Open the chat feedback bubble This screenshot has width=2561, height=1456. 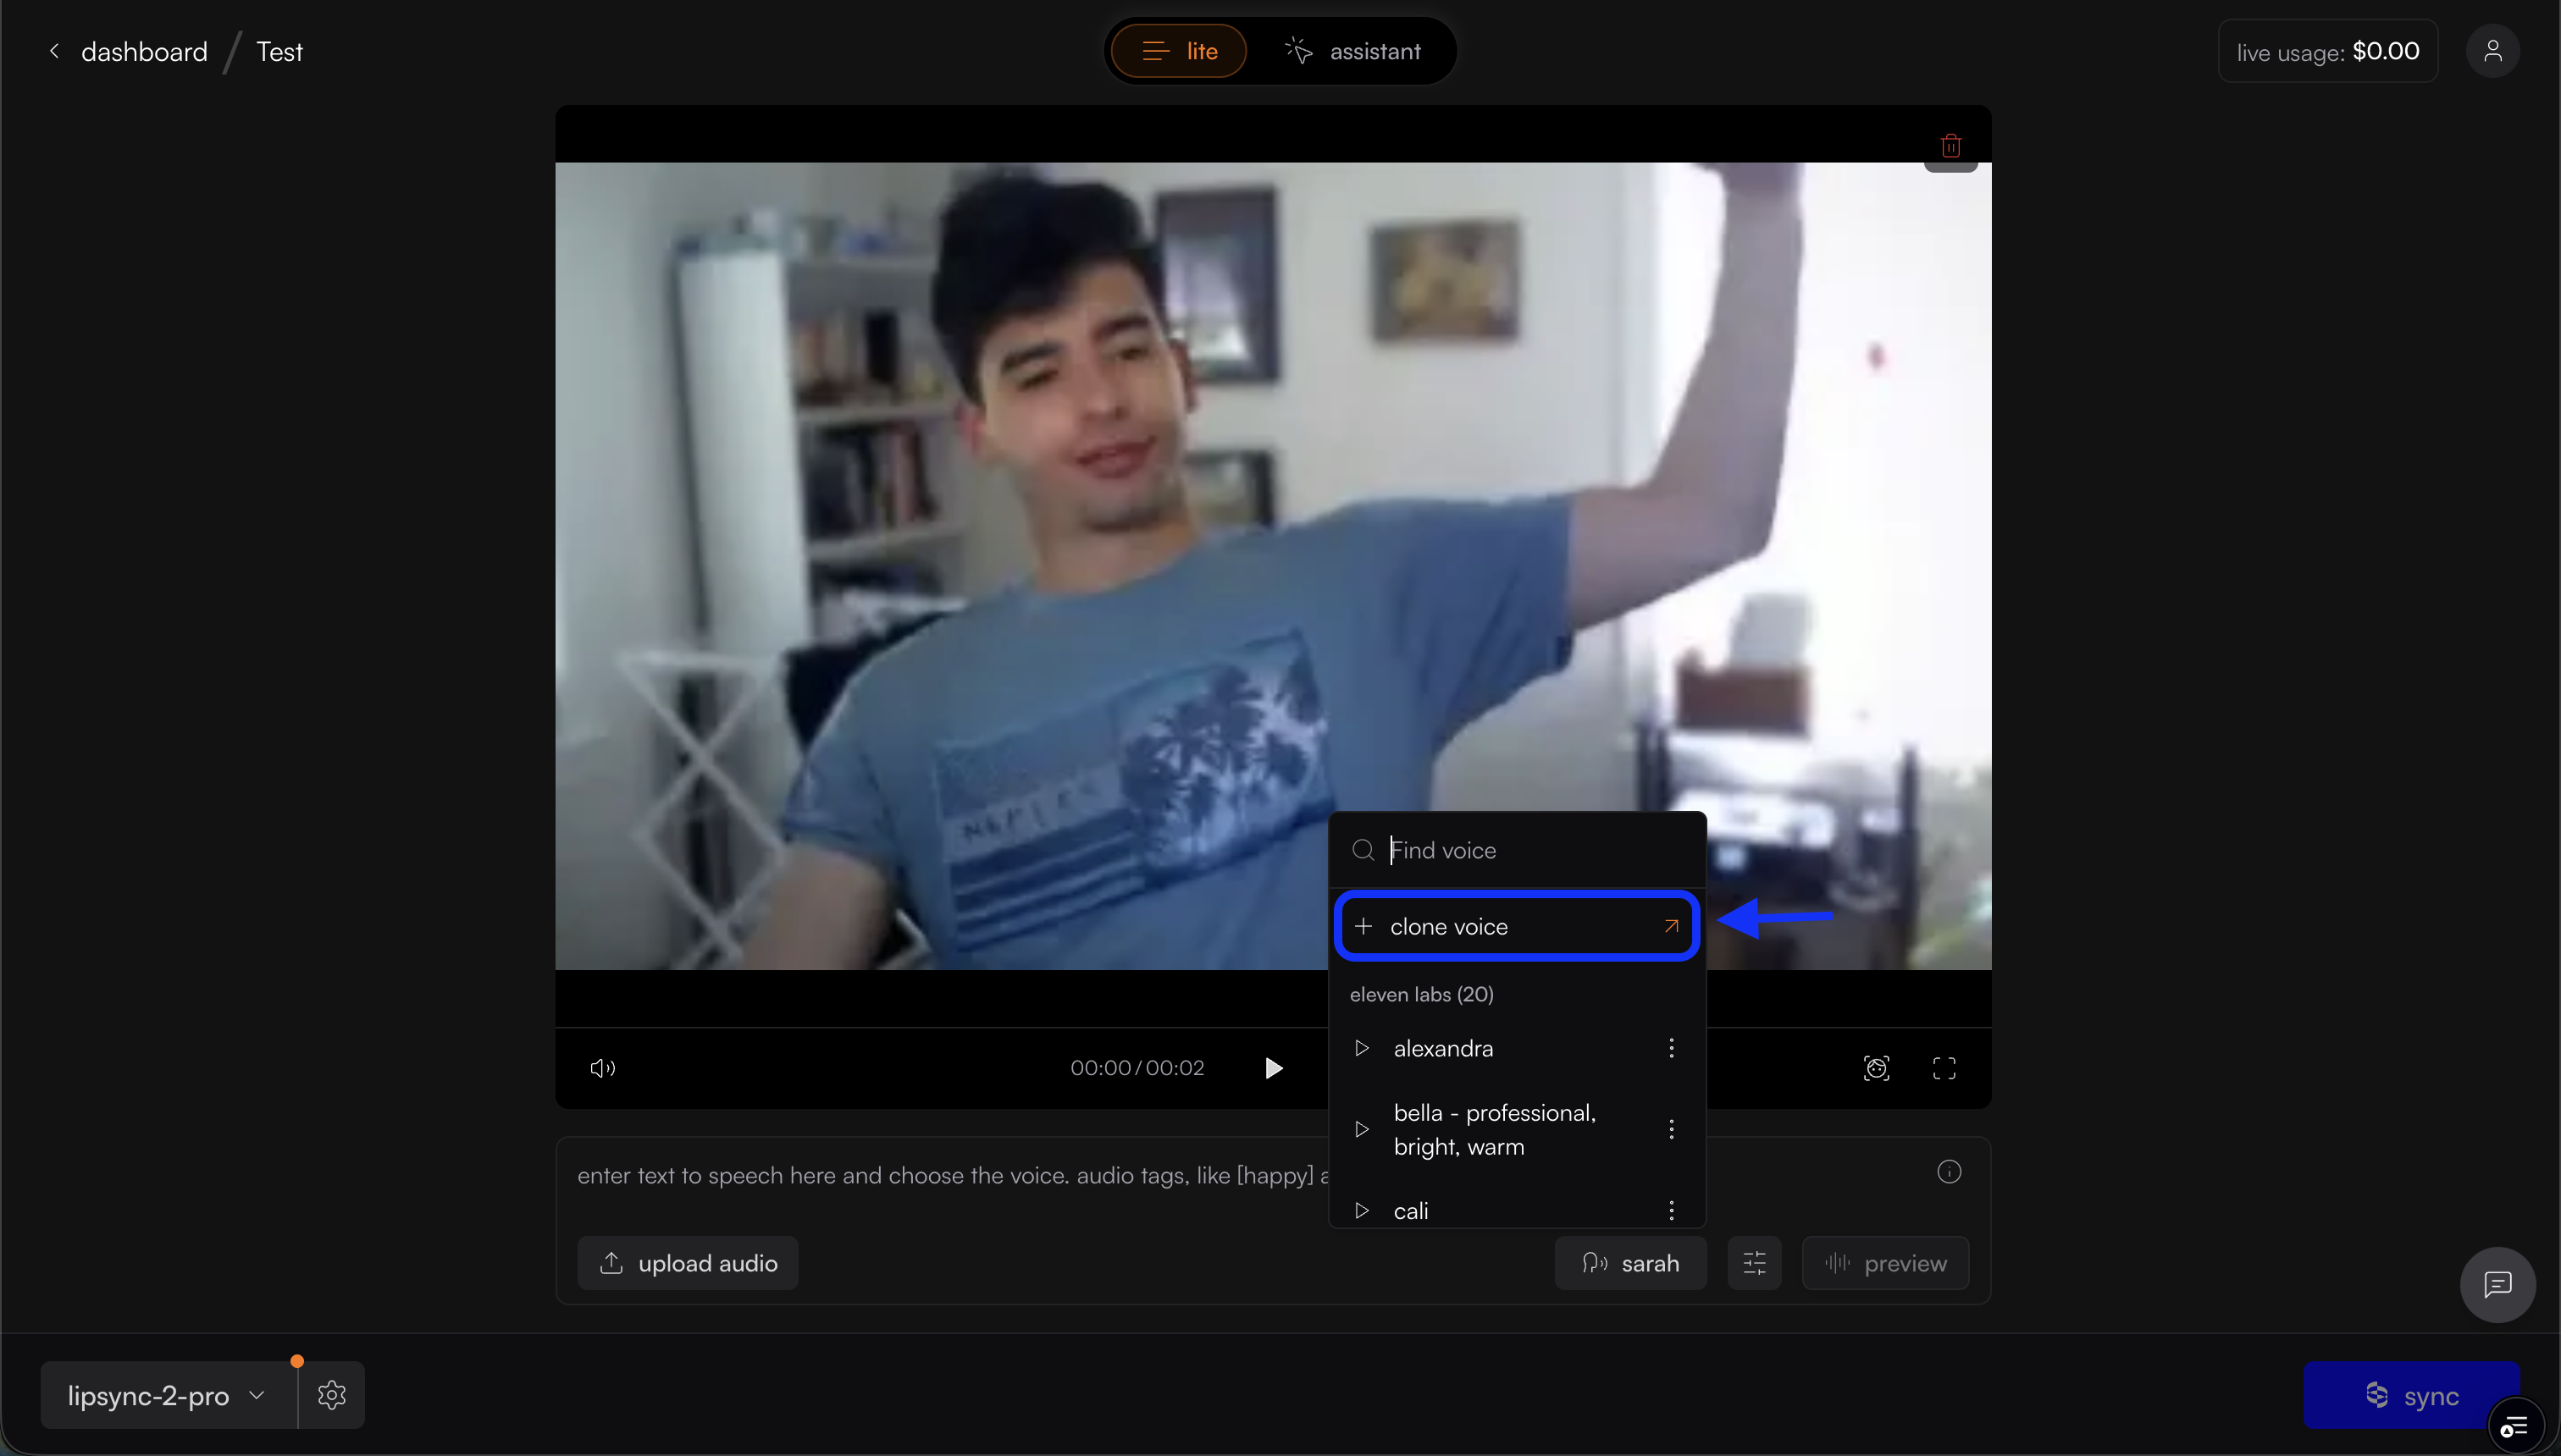pos(2498,1284)
